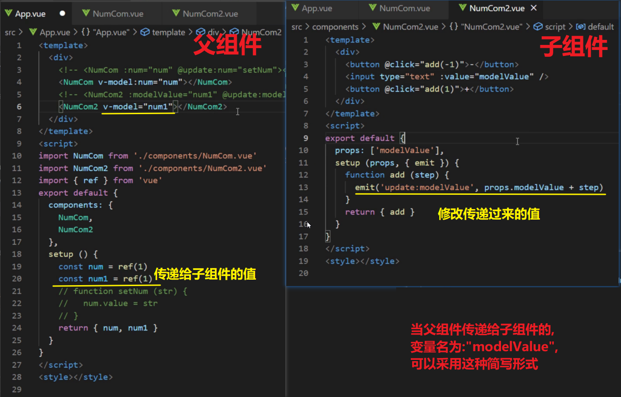The image size is (621, 397).
Task: Click 'setup () {' line in App.vue
Action: click(x=73, y=254)
